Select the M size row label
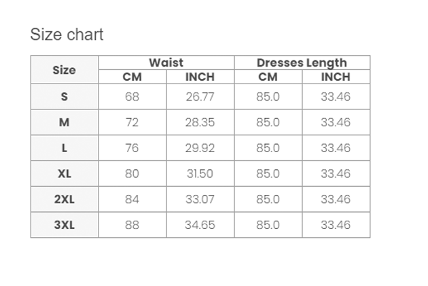This screenshot has width=428, height=286. [64, 122]
